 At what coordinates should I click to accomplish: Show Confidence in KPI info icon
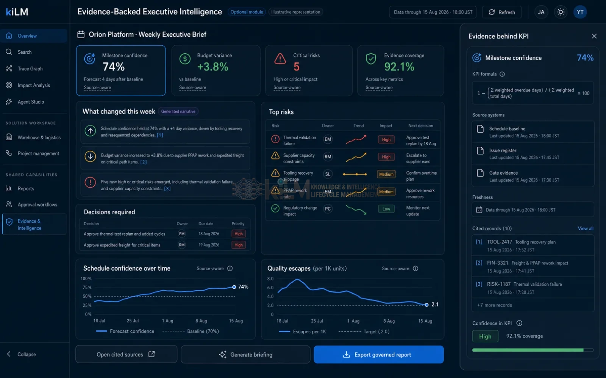pyautogui.click(x=519, y=323)
